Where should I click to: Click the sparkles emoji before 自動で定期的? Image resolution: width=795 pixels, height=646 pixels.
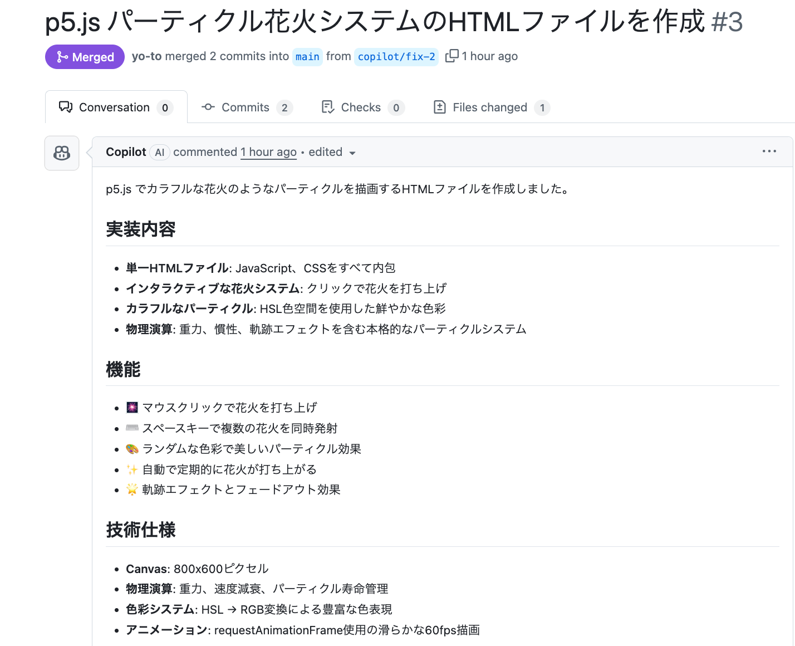[x=132, y=469]
